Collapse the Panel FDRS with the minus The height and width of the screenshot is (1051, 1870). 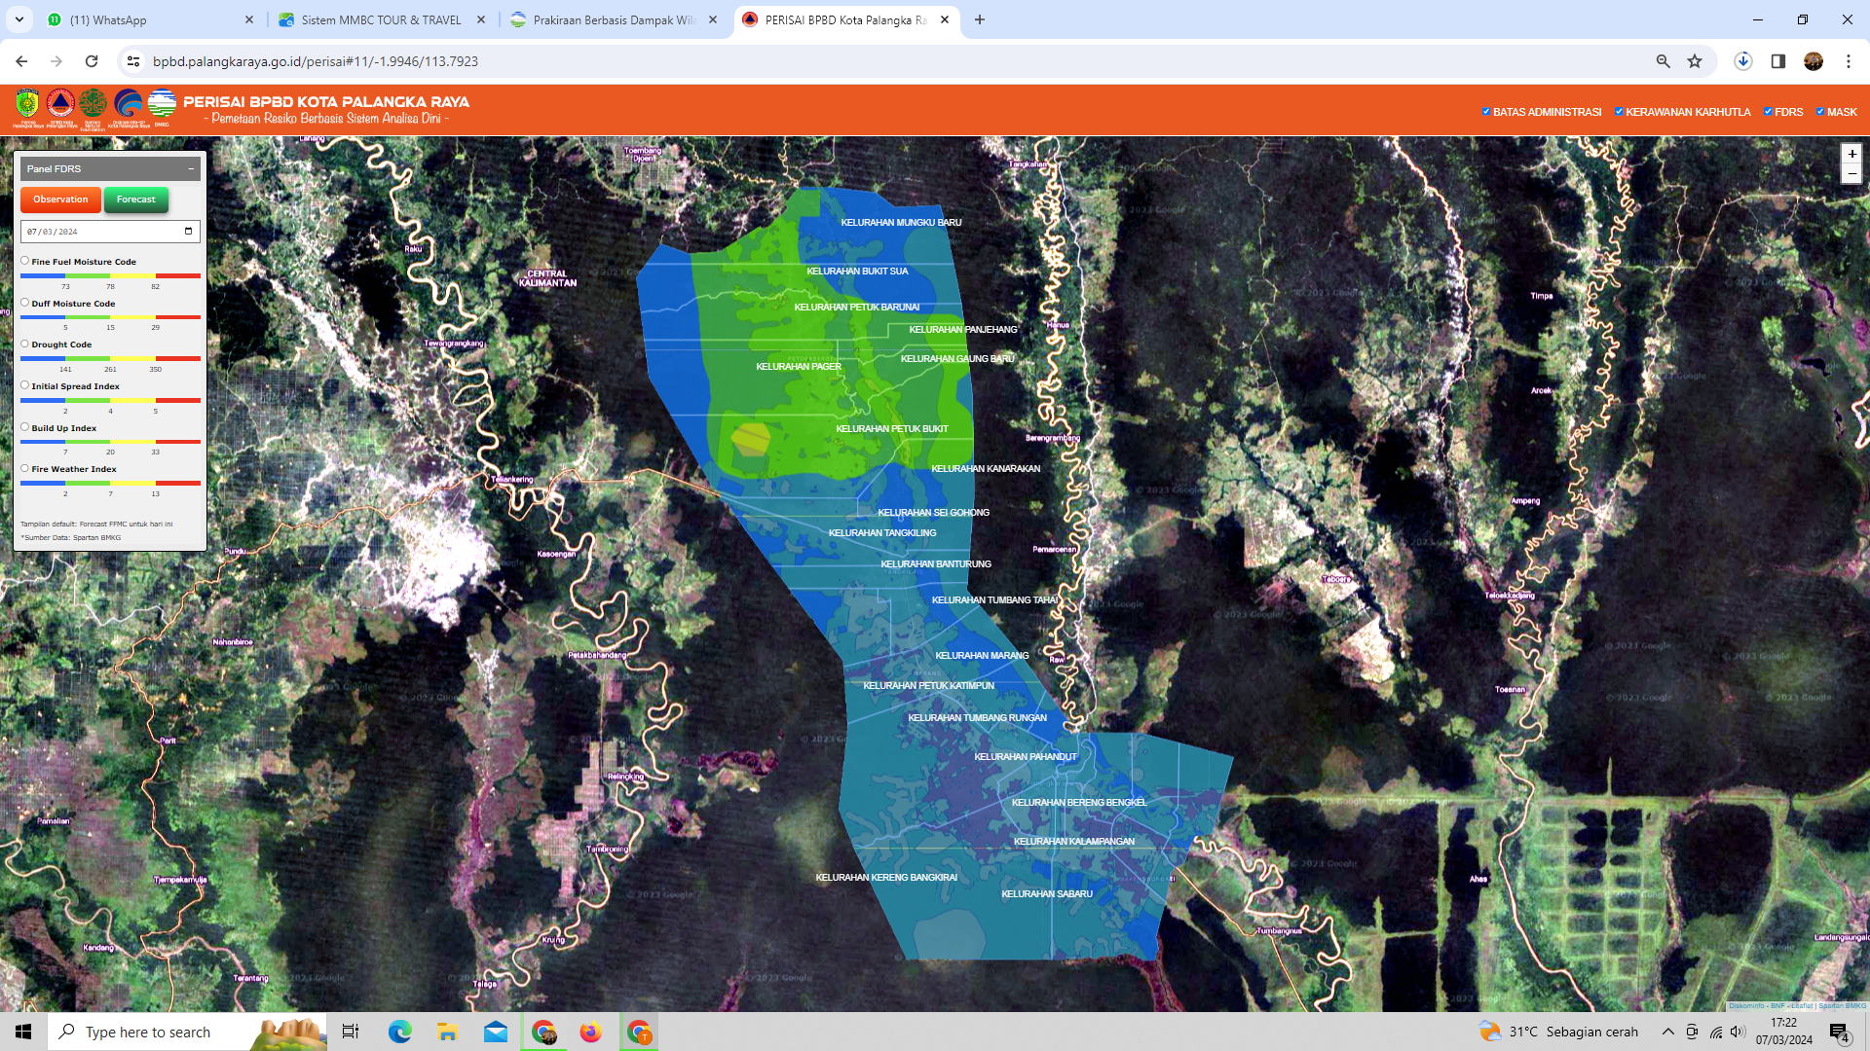point(191,168)
